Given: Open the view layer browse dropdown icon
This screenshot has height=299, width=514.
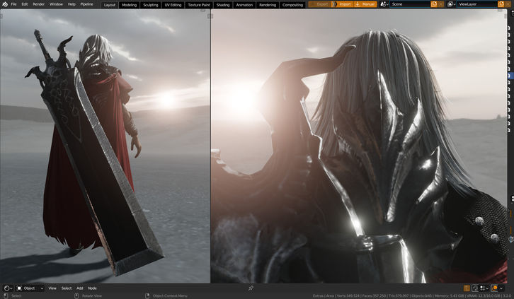Looking at the screenshot, I should tap(452, 4).
